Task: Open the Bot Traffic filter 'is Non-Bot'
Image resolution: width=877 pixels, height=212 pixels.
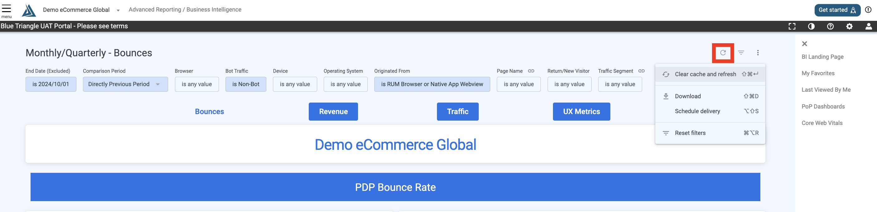Action: click(246, 85)
